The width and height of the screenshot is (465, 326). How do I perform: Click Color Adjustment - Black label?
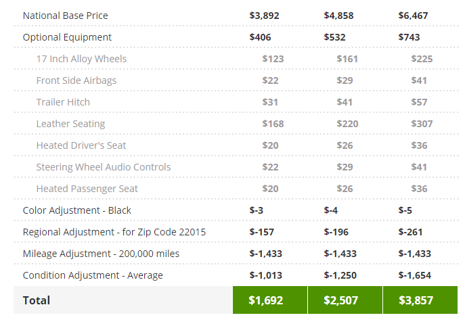coord(76,210)
